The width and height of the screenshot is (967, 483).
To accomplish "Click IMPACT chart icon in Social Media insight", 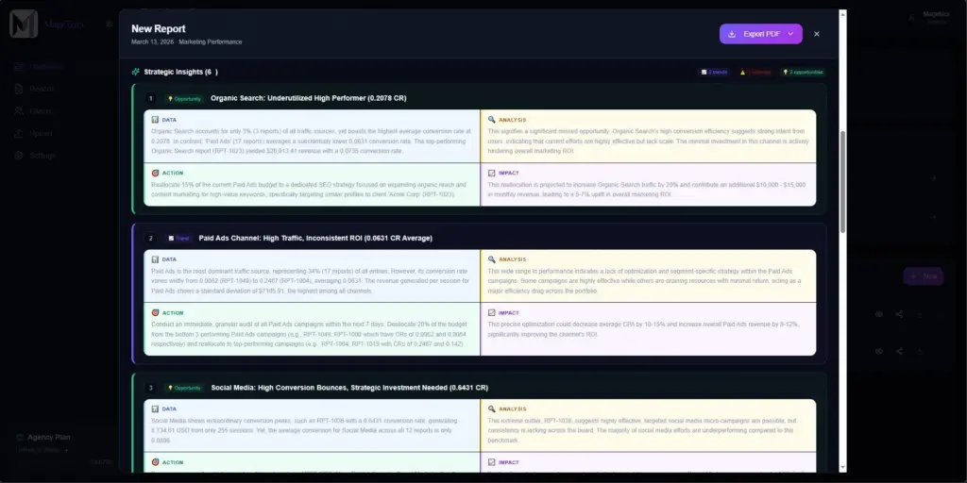I will point(491,462).
